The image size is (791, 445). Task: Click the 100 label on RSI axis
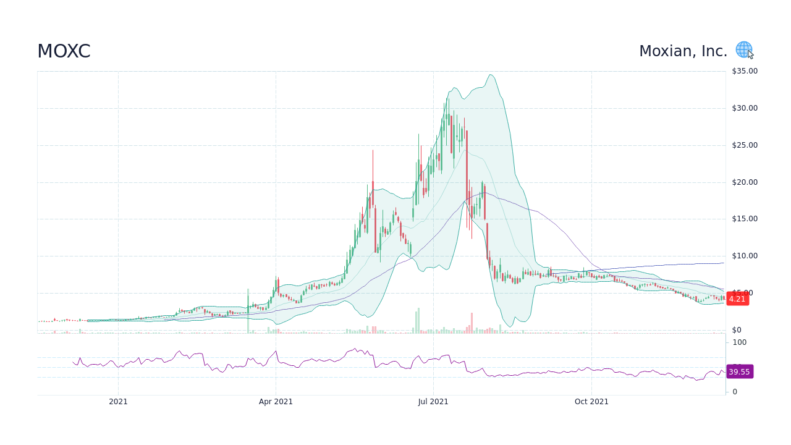point(740,342)
